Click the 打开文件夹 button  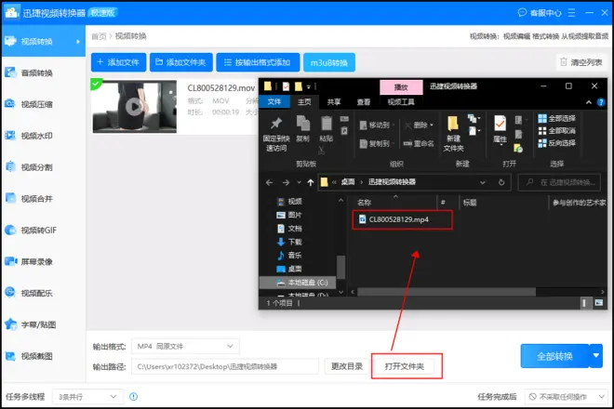[x=405, y=366]
